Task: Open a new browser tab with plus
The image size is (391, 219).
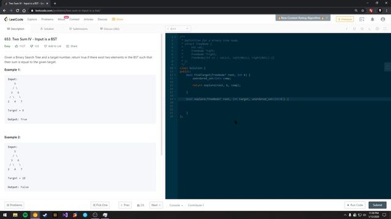Action: click(55, 4)
